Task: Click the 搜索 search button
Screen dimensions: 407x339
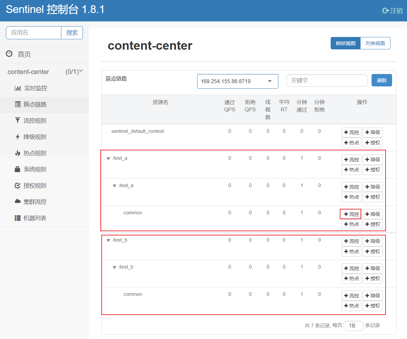Action: click(x=72, y=33)
